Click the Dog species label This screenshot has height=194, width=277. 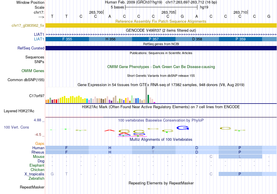(41, 161)
